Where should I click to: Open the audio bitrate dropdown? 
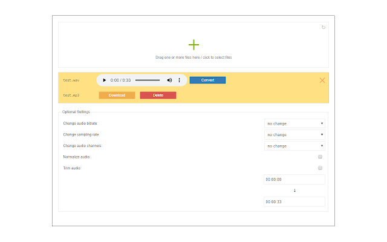coord(294,123)
